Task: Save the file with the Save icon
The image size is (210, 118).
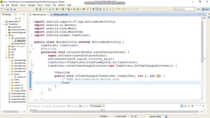Action: pyautogui.click(x=8, y=9)
